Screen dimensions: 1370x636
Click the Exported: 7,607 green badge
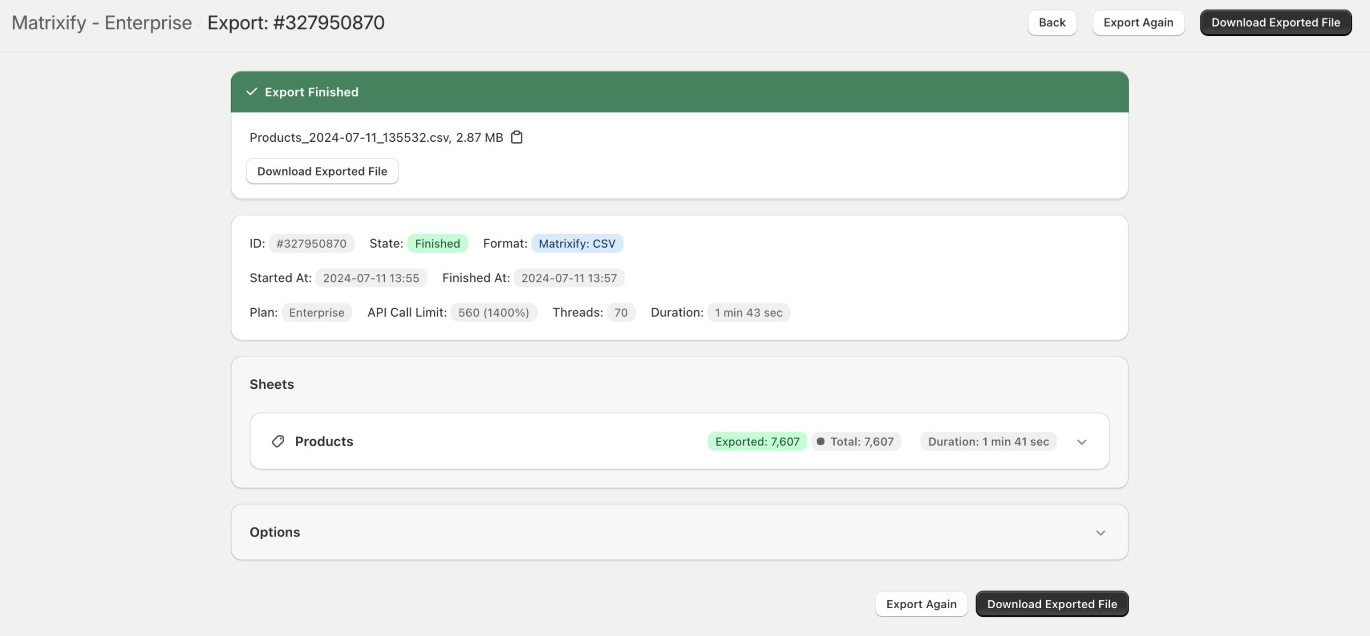point(757,441)
